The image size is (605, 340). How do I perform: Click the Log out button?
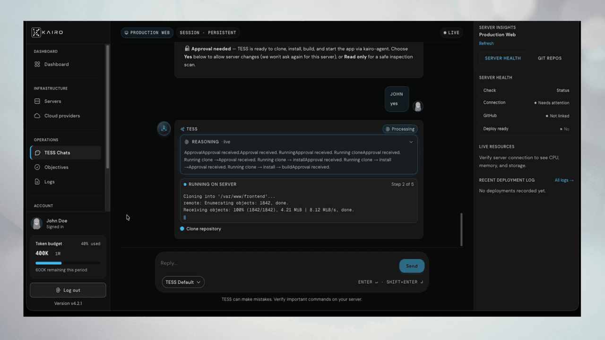[x=68, y=290]
